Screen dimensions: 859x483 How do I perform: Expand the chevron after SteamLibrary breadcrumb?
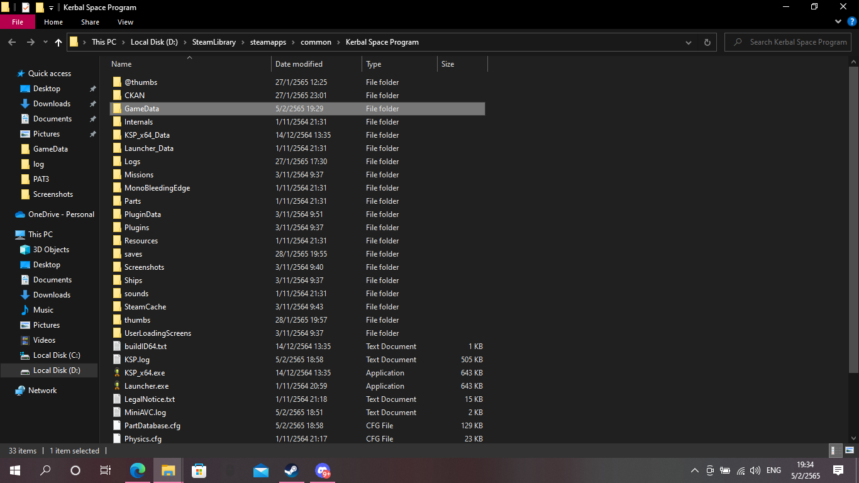(243, 42)
